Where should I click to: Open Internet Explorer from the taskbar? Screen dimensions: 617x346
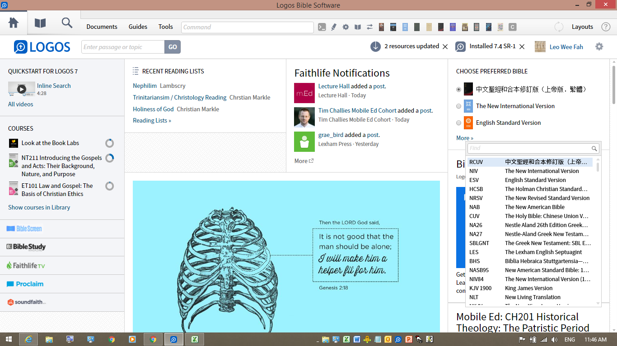pyautogui.click(x=29, y=339)
